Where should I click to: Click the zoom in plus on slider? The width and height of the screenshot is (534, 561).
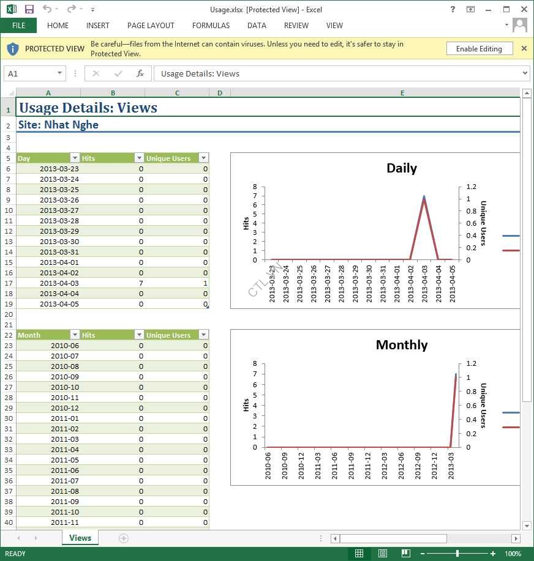pyautogui.click(x=493, y=554)
